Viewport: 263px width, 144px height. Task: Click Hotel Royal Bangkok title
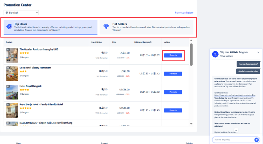pos(30,86)
